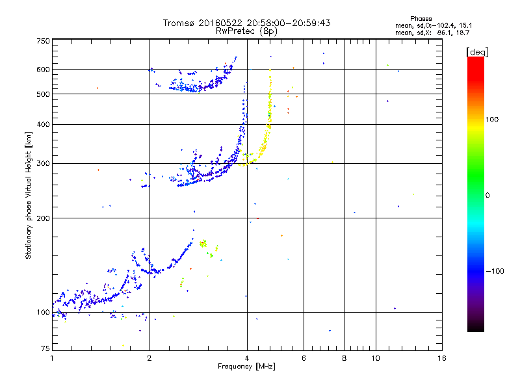Viewport: 520px width, 390px height.
Task: Click the y-axis tick label '600'
Action: 43,70
